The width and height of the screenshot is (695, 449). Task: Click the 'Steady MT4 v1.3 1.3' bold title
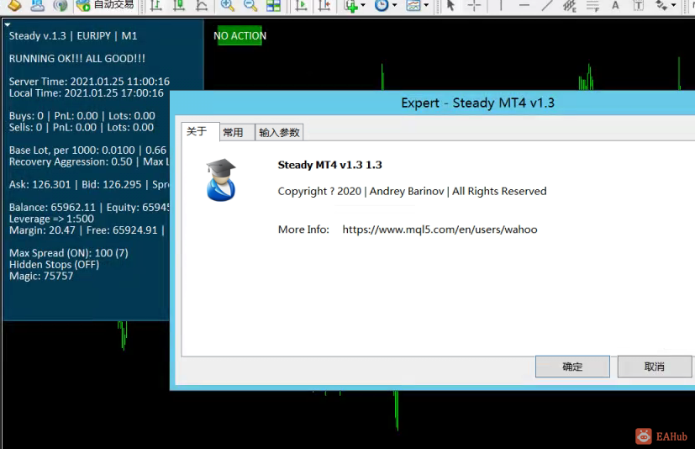[x=329, y=165]
